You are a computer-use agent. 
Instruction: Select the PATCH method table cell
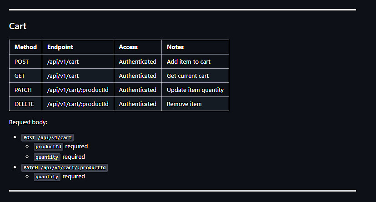pyautogui.click(x=23, y=90)
